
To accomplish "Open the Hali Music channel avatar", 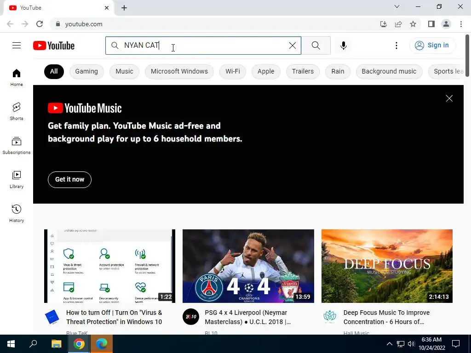I will (329, 317).
